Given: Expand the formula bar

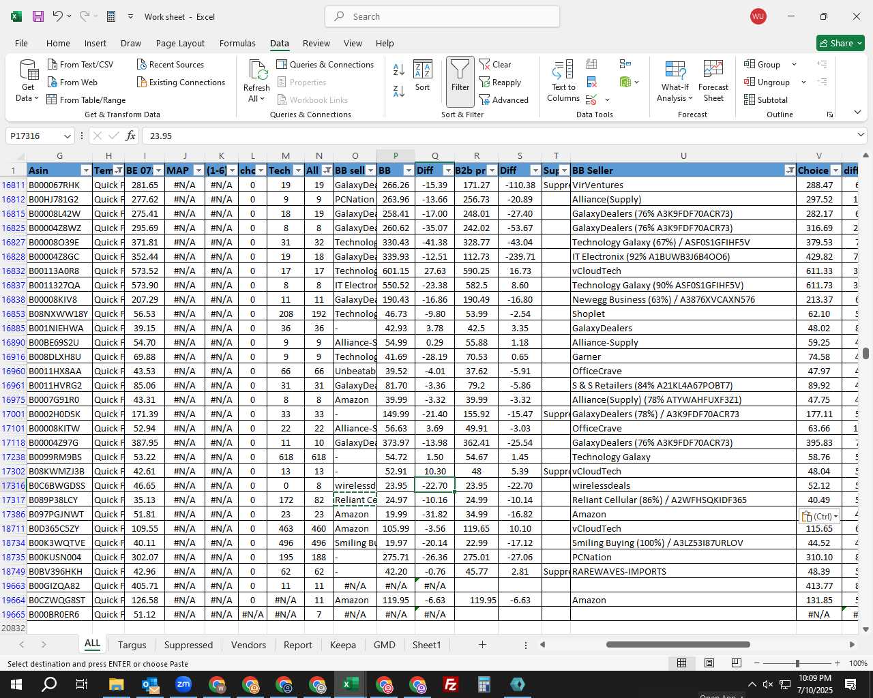Looking at the screenshot, I should click(861, 136).
